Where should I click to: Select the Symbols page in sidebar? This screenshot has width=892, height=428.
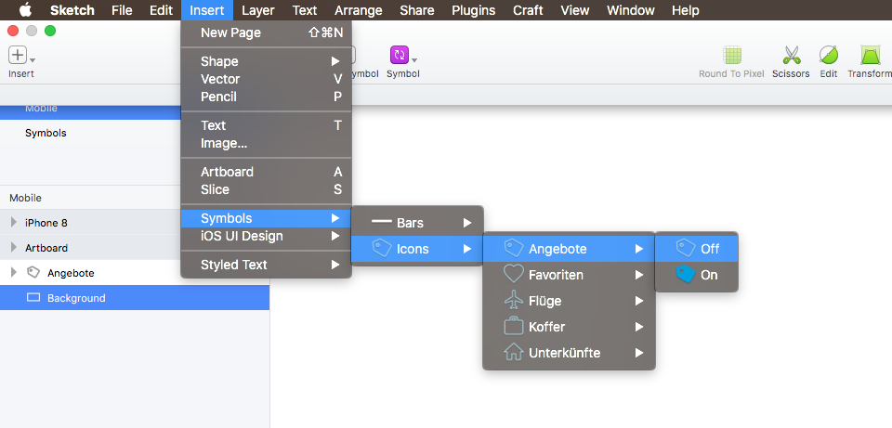pos(46,133)
